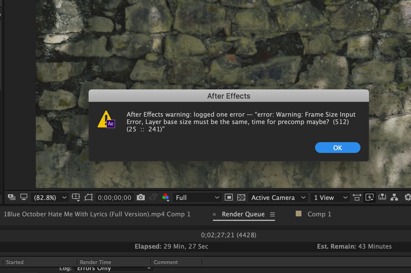Screen dimensions: 411x273
Task: Toggle pixel aspect ratio correction icon
Action: click(x=357, y=197)
